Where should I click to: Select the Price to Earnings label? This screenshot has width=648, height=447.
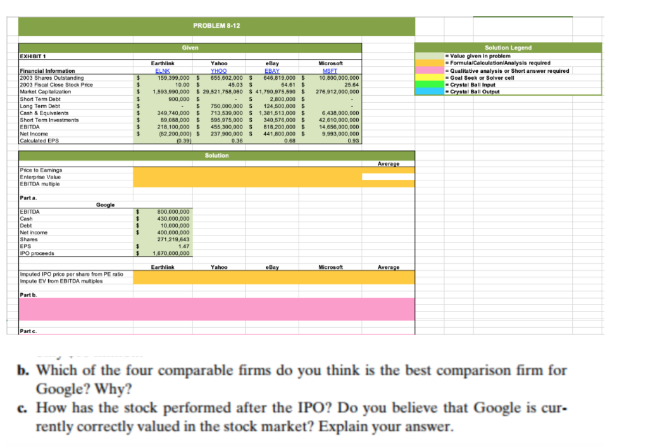tap(41, 170)
